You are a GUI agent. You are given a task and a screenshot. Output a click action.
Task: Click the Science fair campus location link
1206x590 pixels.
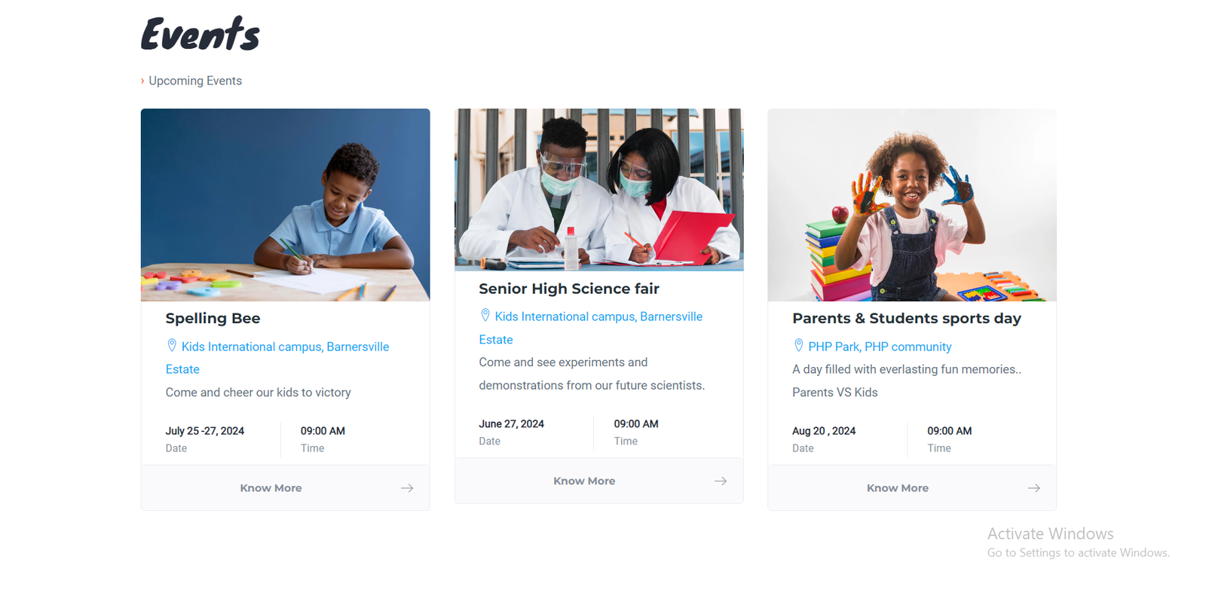(598, 316)
